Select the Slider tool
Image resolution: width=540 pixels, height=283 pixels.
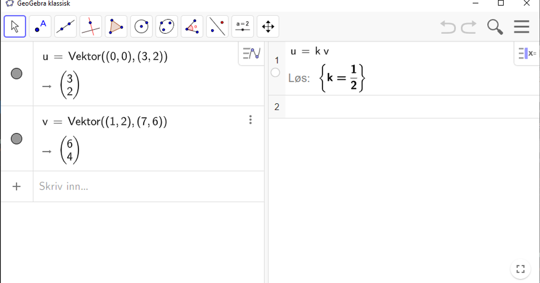click(243, 27)
